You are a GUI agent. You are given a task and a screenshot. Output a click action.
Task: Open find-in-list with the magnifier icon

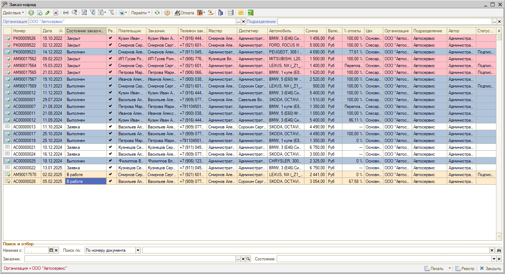click(x=74, y=13)
